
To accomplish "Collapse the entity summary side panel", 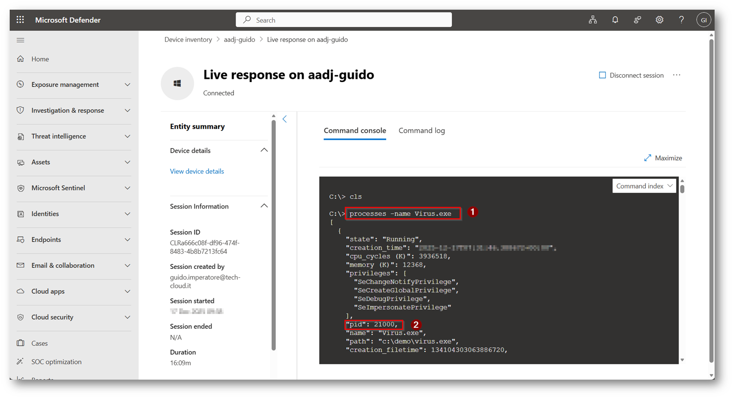I will [x=285, y=119].
